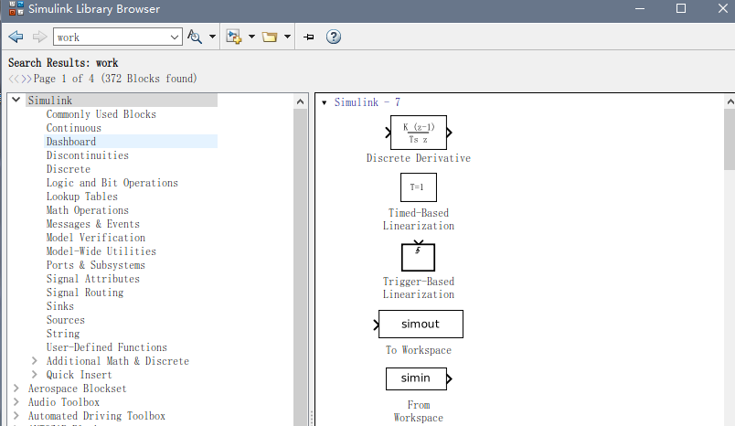Select Commonly Used Blocks library
The width and height of the screenshot is (735, 426).
tap(101, 114)
